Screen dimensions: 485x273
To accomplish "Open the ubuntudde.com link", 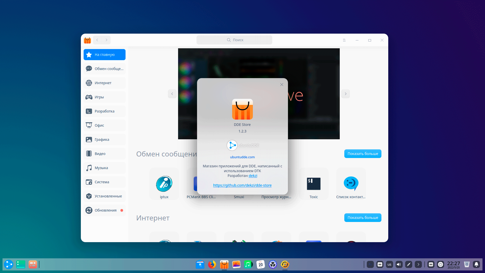I will (242, 157).
